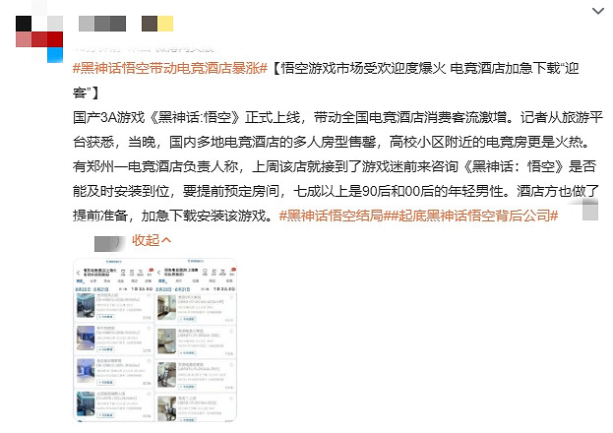Open the post options chevron at top right
This screenshot has width=613, height=433.
598,11
